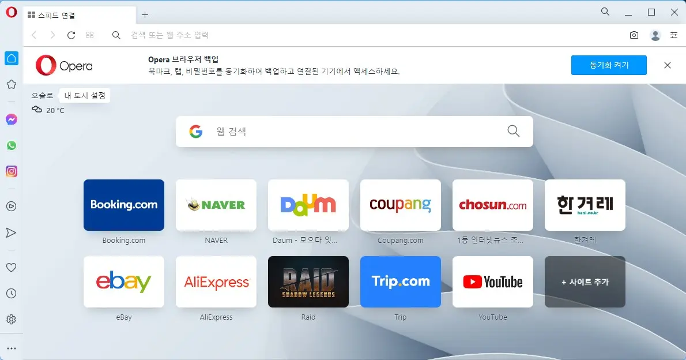Screen dimensions: 686x360
Task: Open the Easy Setup sliders icon
Action: [674, 35]
